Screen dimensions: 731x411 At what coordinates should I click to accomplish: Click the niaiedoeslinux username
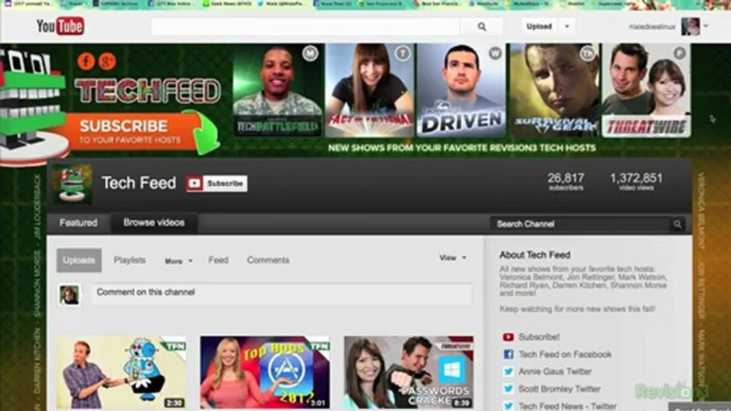click(x=652, y=27)
